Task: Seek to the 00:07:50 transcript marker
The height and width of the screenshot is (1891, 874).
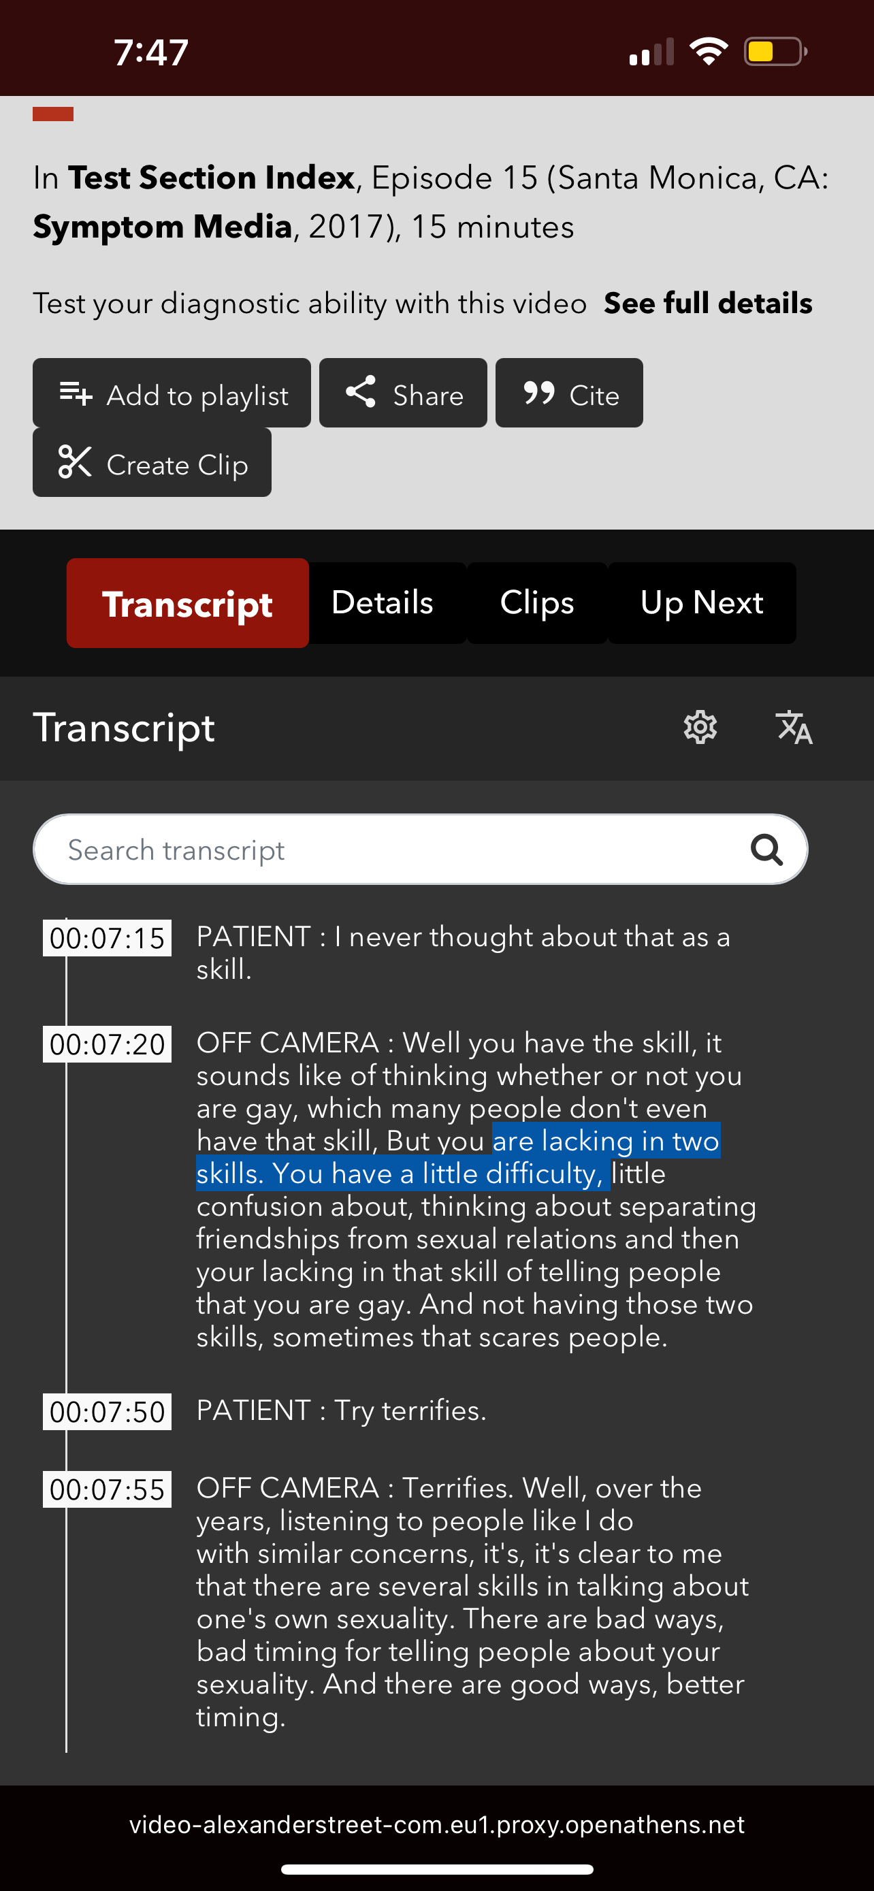Action: tap(107, 1412)
